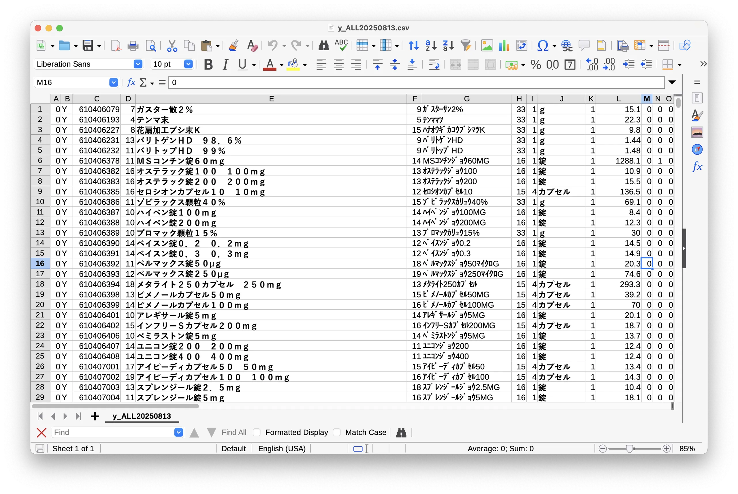Open the Borders dropdown arrow
Viewport: 738px width, 494px height.
coord(679,65)
